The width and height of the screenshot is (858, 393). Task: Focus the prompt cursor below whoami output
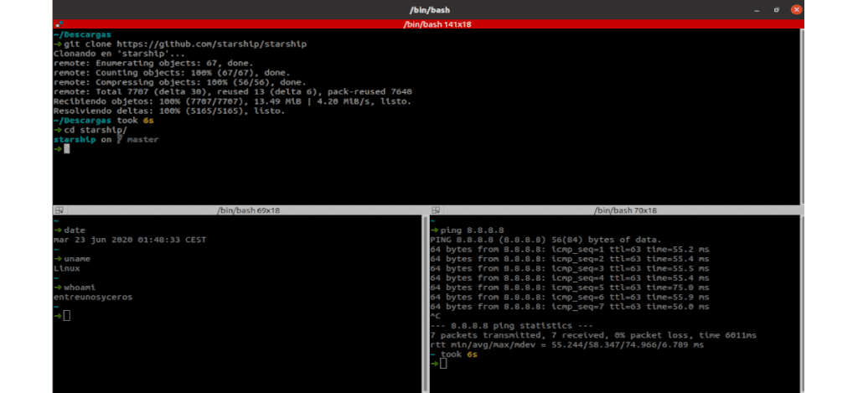coord(67,315)
